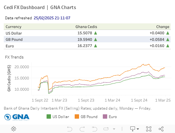Image resolution: width=175 pixels, height=133 pixels.
Task: Click the Revert icon in bottom toolbar
Action: point(95,129)
